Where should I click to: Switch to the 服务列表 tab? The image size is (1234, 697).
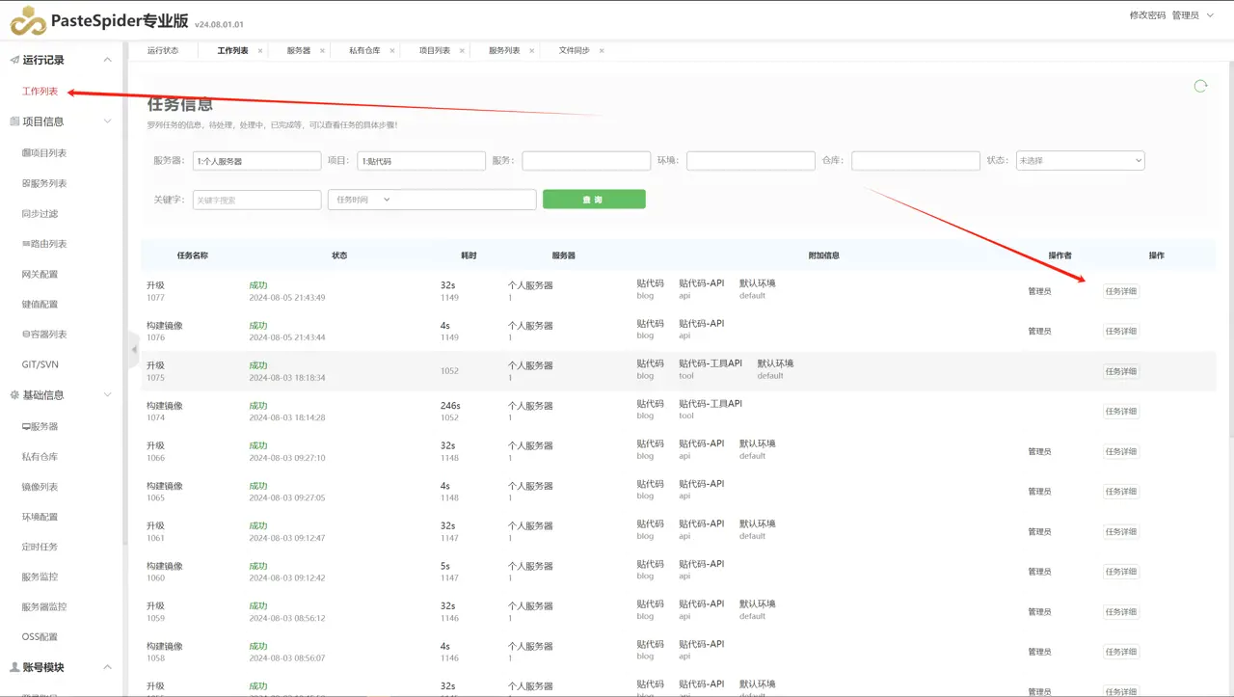pyautogui.click(x=504, y=51)
